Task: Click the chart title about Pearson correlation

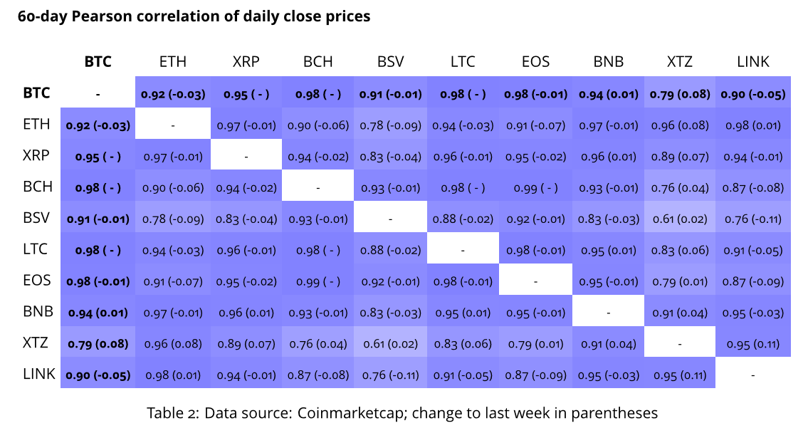Action: pyautogui.click(x=194, y=16)
